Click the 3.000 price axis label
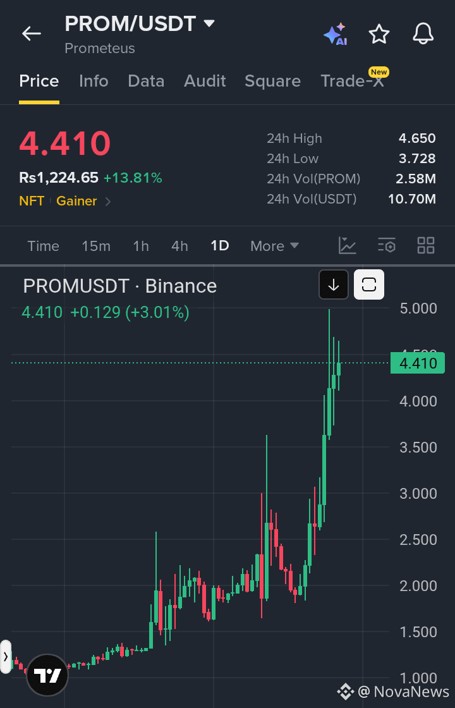The height and width of the screenshot is (708, 455). pos(418,494)
